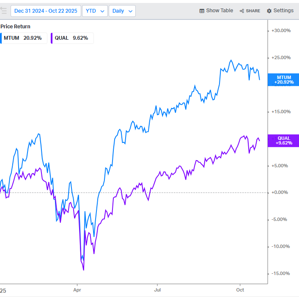
Task: Click the collapse sidebar icon at top left
Action: tap(4, 11)
